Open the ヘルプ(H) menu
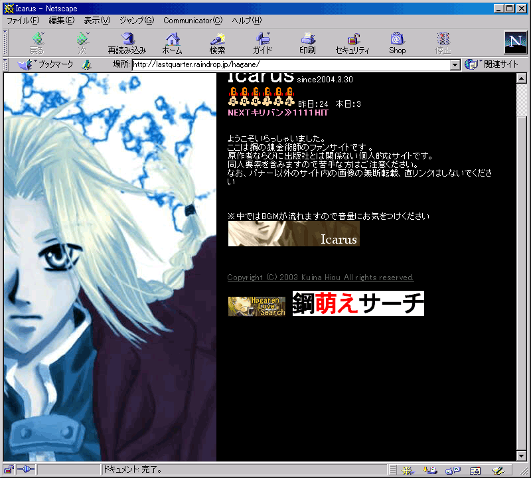Viewport: 531px width, 478px height. (247, 21)
